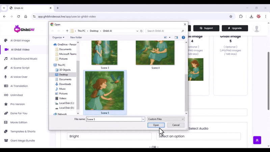Open browser downloads icon
270x152 pixels.
click(251, 17)
